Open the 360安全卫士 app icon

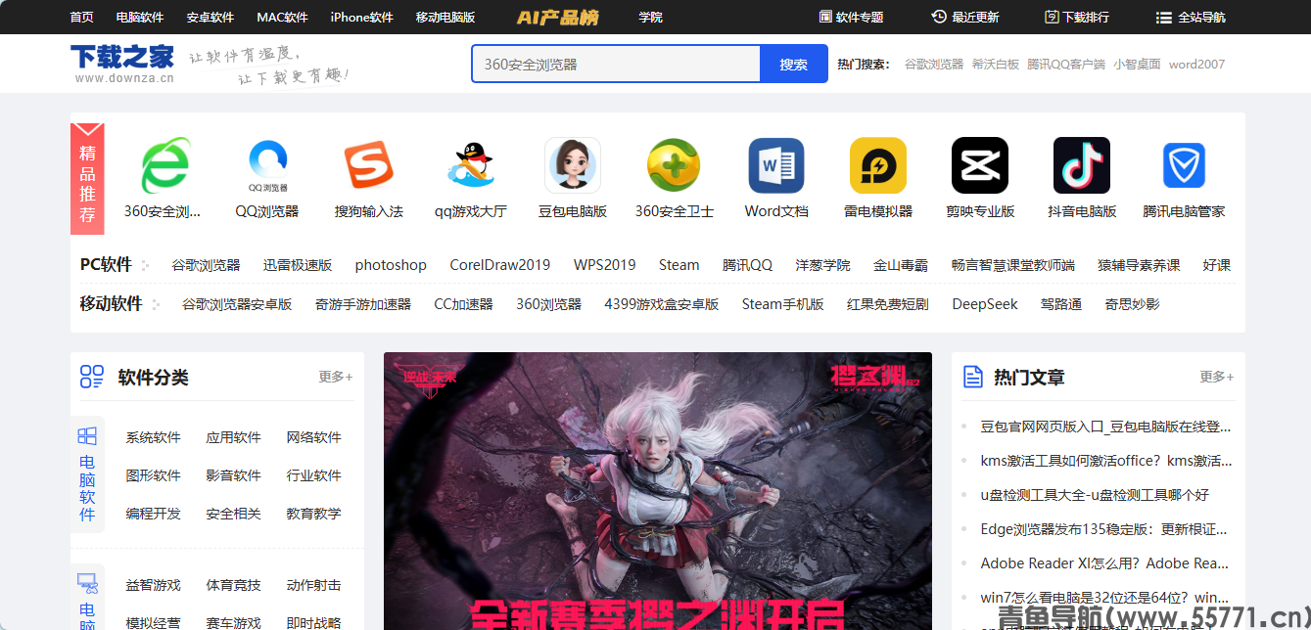(675, 165)
